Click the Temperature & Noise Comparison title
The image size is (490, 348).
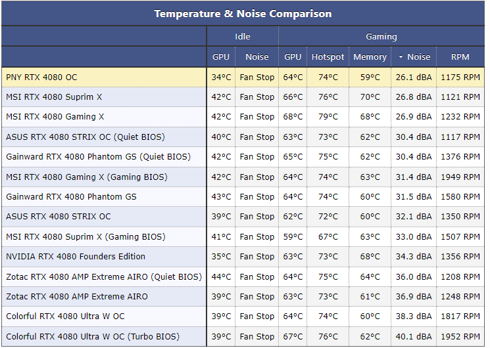(243, 14)
